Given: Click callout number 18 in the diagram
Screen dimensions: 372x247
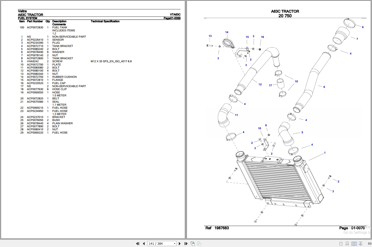Looking at the screenshot, I should click(296, 81).
